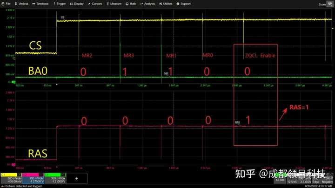Viewport: 335px width, 188px height.
Task: Open the Measure menu
Action: tap(114, 4)
